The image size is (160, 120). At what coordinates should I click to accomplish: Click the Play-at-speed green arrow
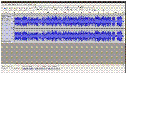coord(98,10)
